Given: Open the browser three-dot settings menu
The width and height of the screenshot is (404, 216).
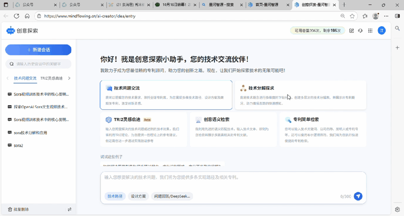Looking at the screenshot, I should (x=386, y=16).
